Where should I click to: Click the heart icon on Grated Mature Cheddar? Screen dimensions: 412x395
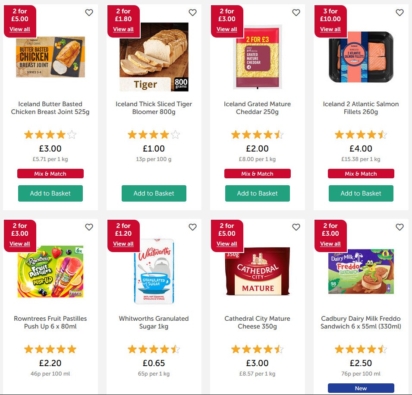click(296, 13)
